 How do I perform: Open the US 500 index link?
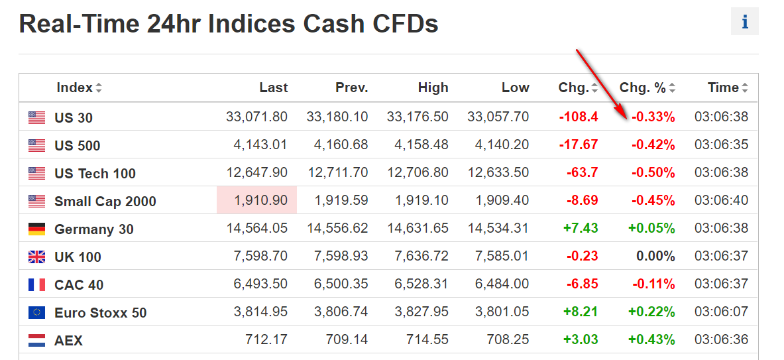(x=78, y=146)
